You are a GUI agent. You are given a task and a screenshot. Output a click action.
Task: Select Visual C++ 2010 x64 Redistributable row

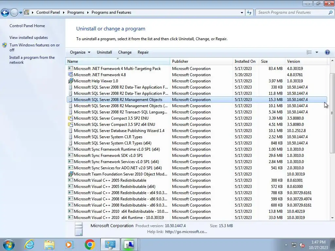pyautogui.click(x=197, y=211)
